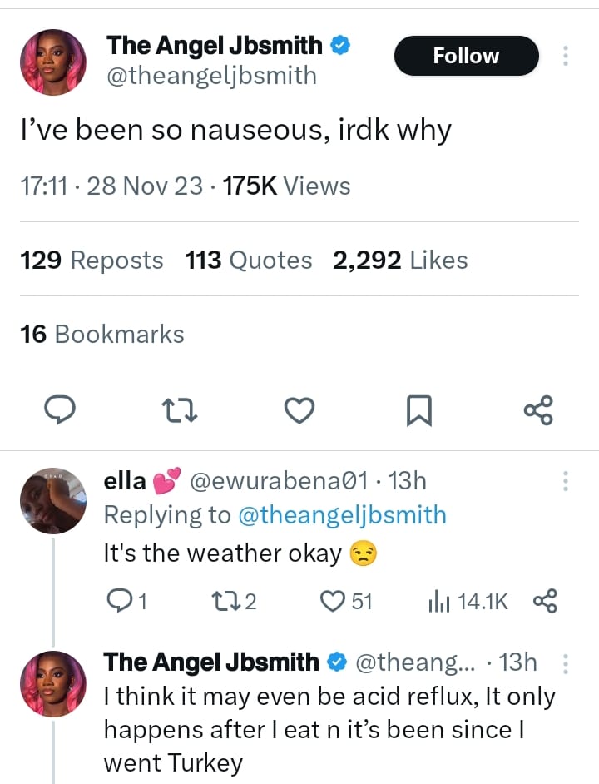Open more options on ella's reply
The width and height of the screenshot is (599, 784).
point(566,481)
